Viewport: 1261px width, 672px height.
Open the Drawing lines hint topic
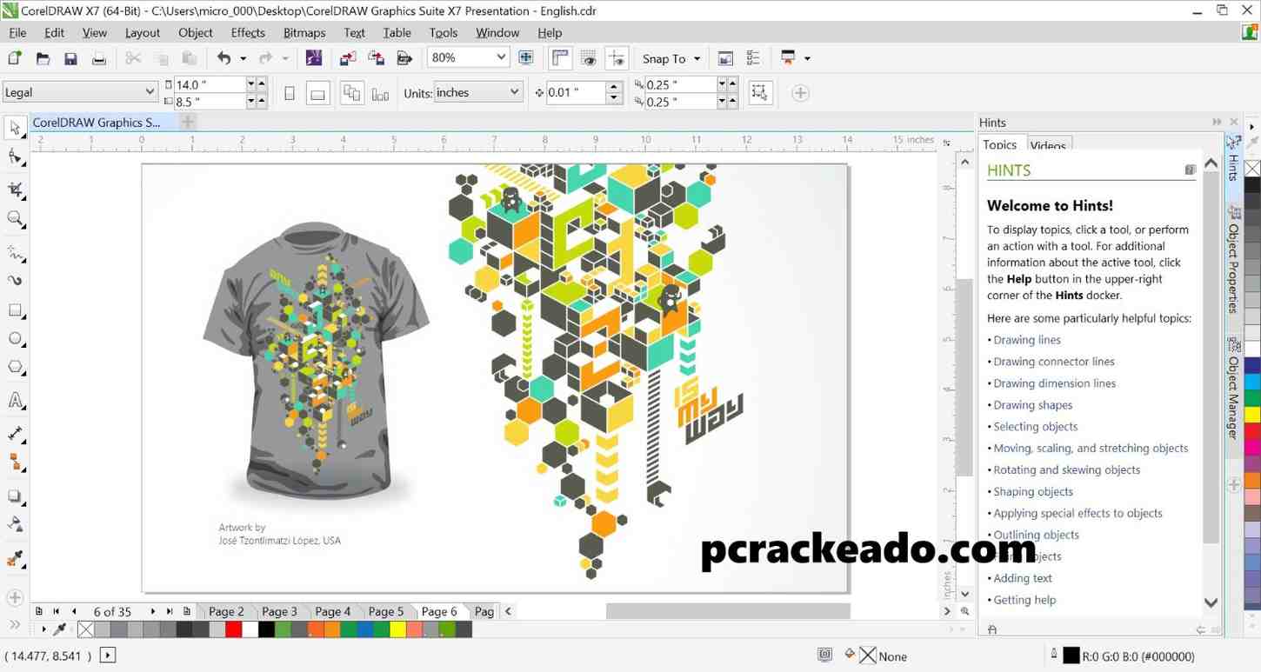pos(1027,340)
